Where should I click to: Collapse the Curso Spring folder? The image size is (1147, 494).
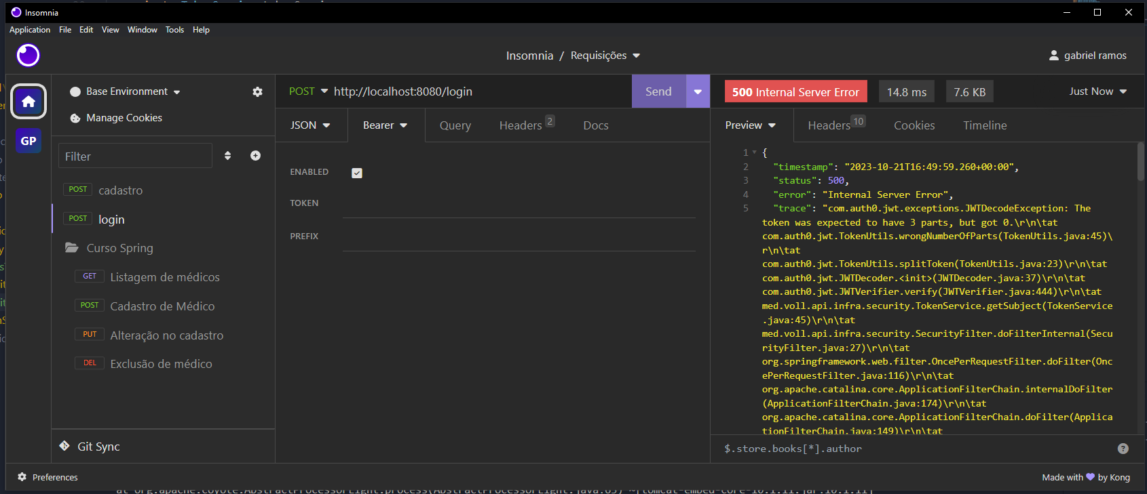[x=163, y=248]
